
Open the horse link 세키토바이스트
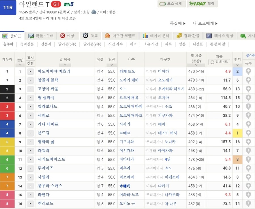[51, 159]
